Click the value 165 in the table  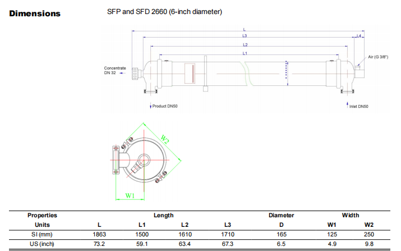282,234
